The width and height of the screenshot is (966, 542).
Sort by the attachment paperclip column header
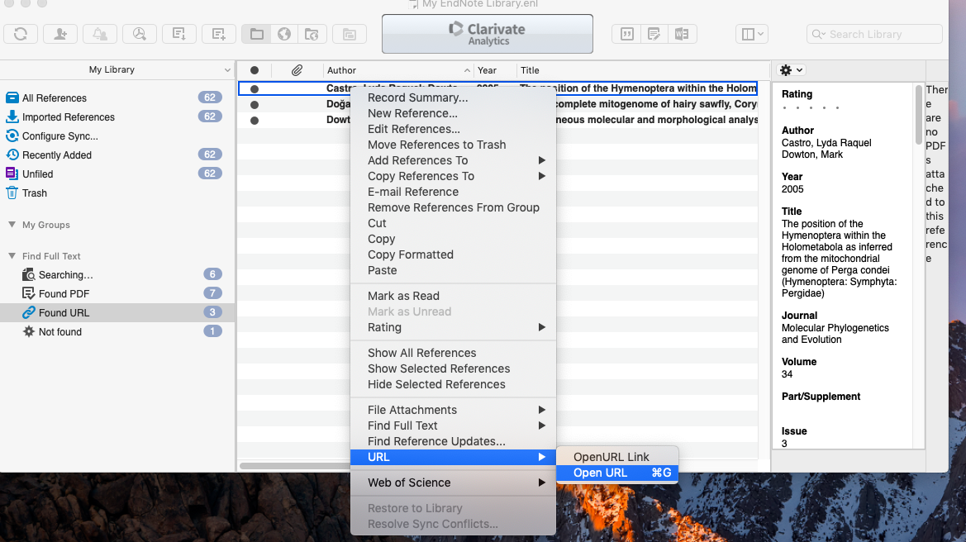pos(297,70)
